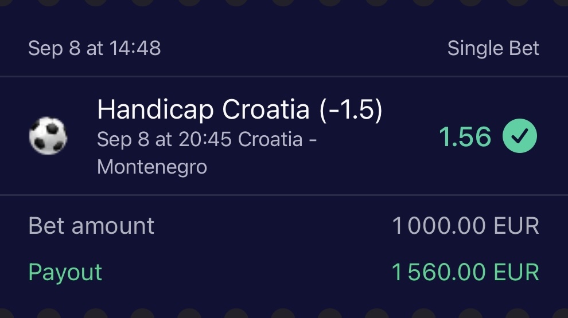This screenshot has width=568, height=318.
Task: Click the "Montenegro" team name
Action: point(152,166)
